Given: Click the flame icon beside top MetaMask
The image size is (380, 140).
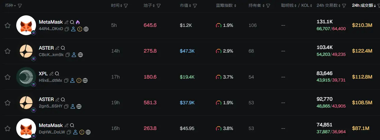Looking at the screenshot, I should pyautogui.click(x=78, y=22).
